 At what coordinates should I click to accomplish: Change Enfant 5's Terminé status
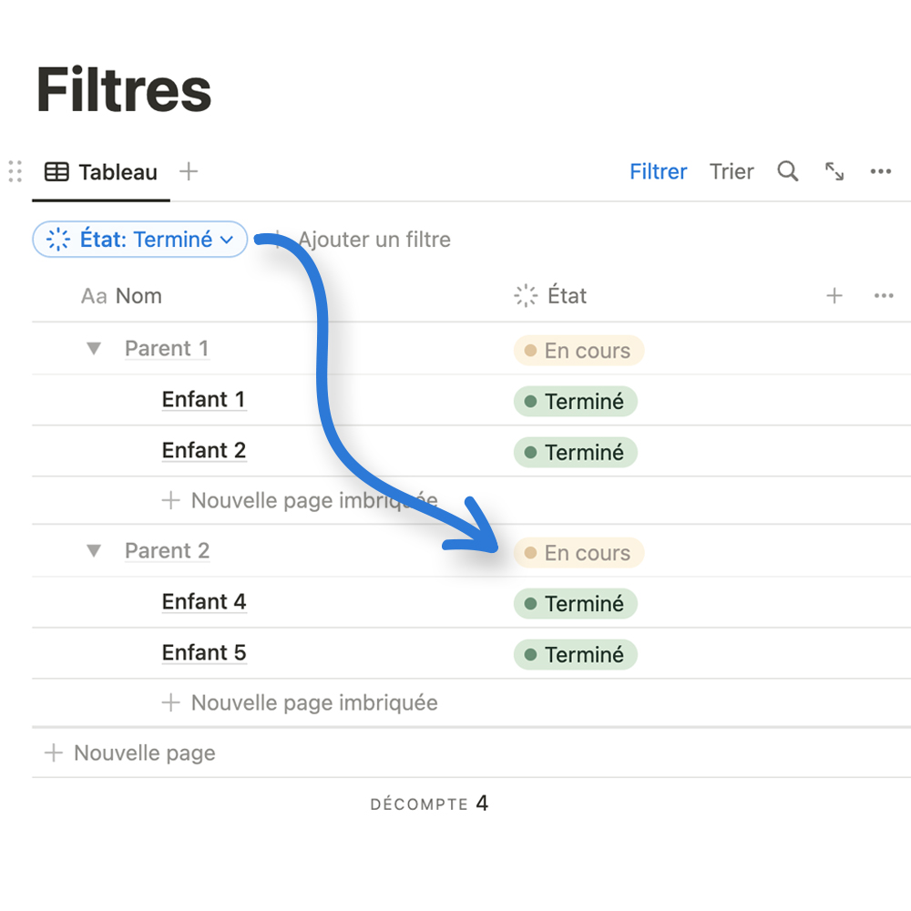(575, 655)
